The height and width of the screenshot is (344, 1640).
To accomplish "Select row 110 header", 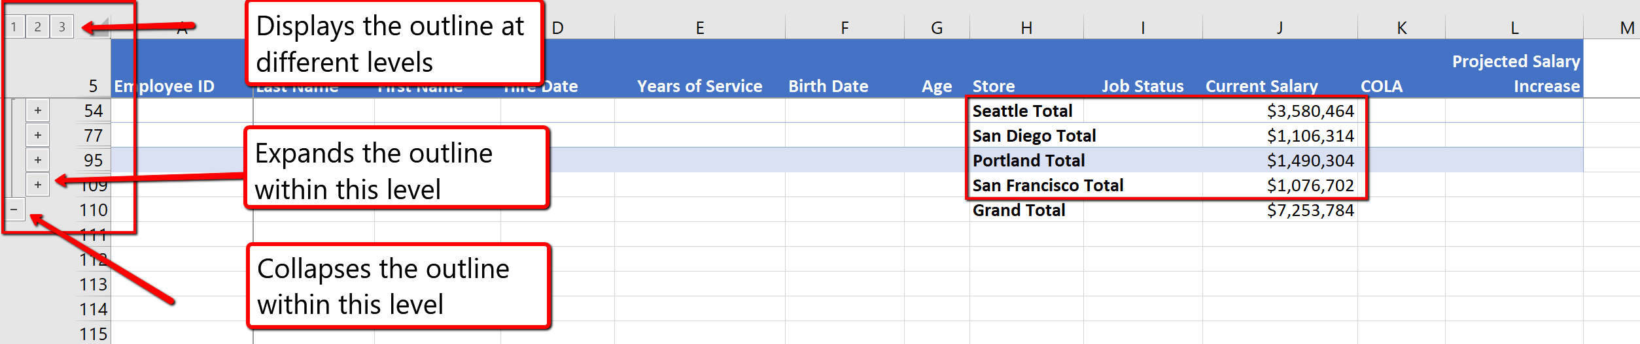I will coord(94,210).
